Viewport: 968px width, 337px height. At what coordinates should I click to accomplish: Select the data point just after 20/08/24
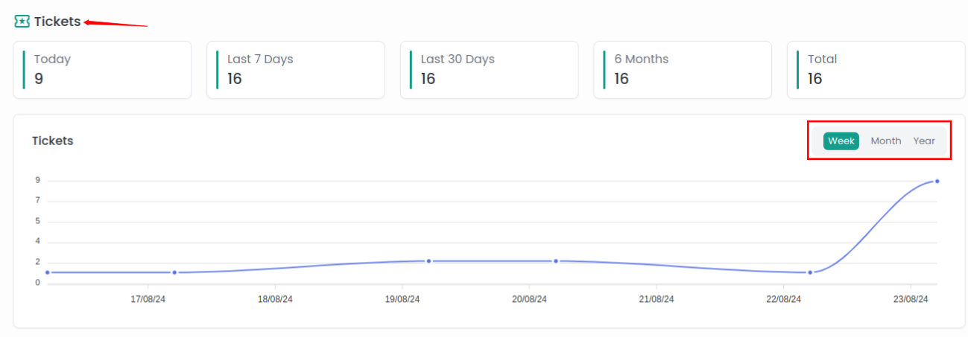pyautogui.click(x=556, y=261)
